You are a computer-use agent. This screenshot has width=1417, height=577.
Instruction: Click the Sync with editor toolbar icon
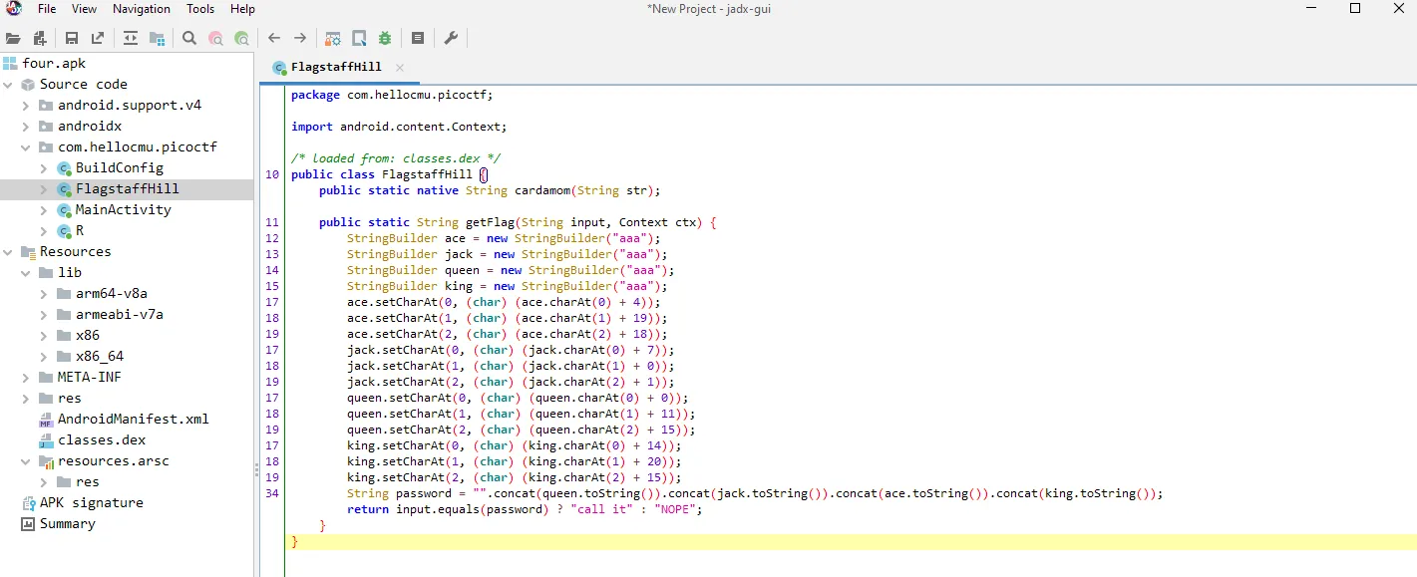(x=131, y=38)
